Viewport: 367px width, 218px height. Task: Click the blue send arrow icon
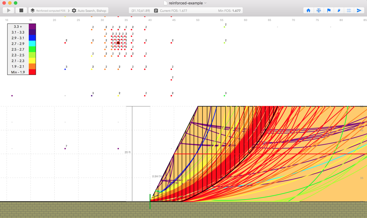click(x=359, y=10)
